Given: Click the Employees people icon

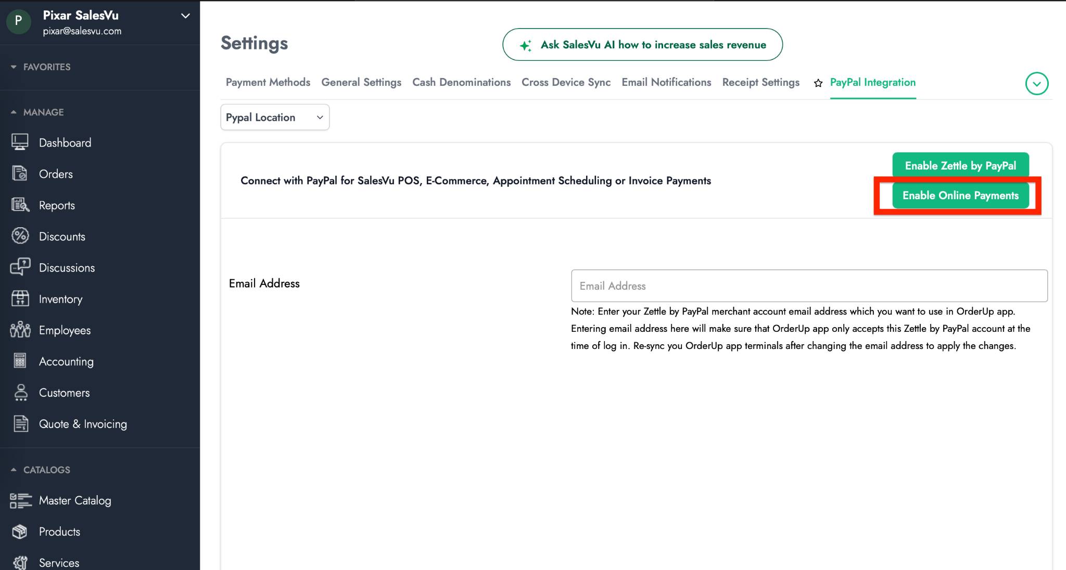Looking at the screenshot, I should (20, 330).
